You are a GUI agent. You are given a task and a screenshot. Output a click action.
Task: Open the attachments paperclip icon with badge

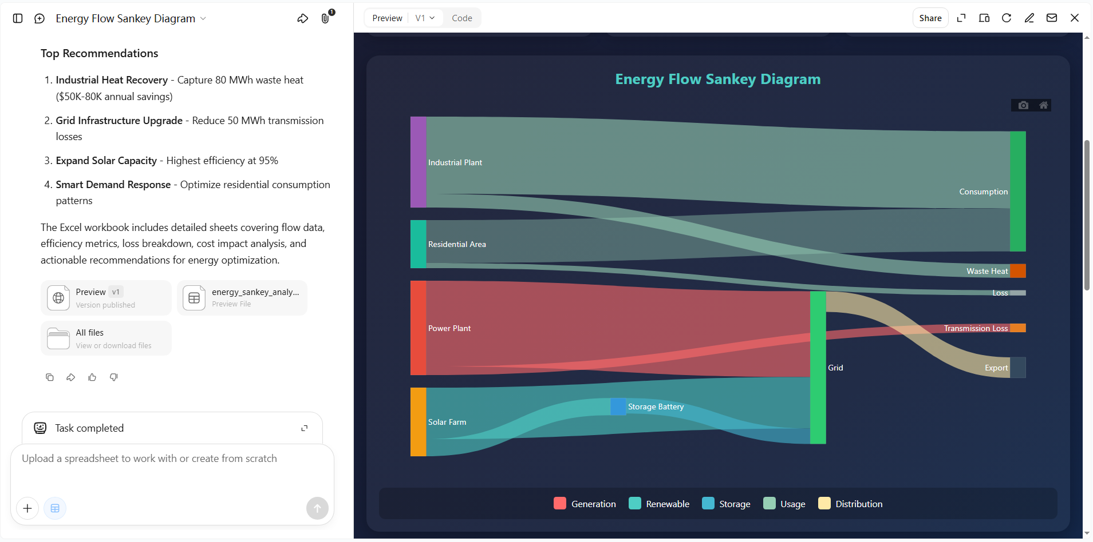(x=326, y=18)
